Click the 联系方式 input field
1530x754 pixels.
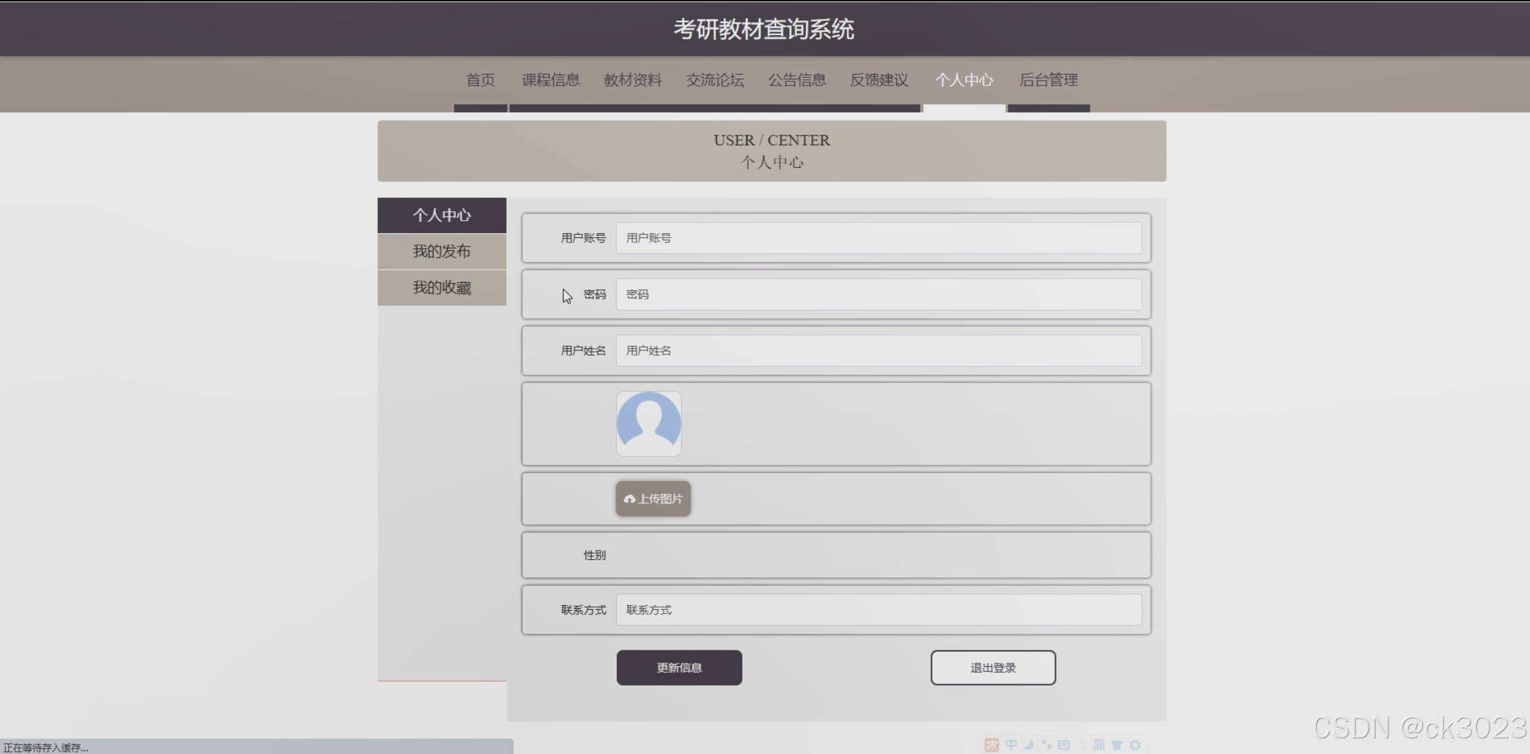pyautogui.click(x=878, y=610)
